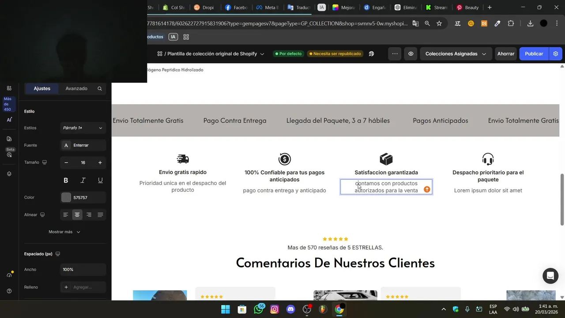Viewport: 565px width, 318px height.
Task: Search settings with the magnifier icon
Action: (x=100, y=89)
